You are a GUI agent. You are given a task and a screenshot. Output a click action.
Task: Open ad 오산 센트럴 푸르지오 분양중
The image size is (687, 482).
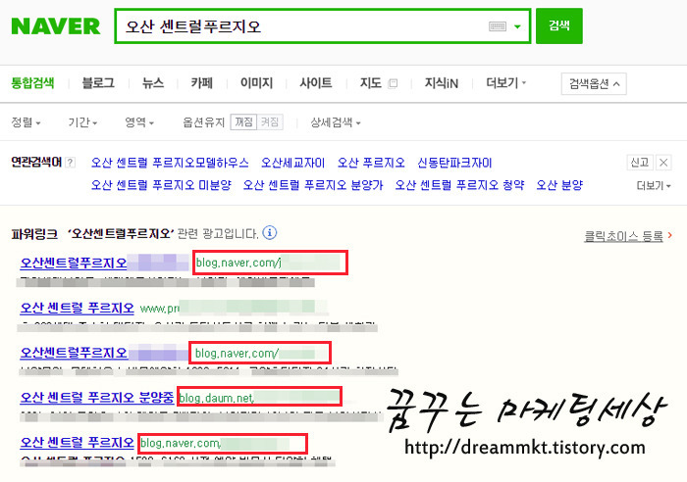[x=97, y=397]
